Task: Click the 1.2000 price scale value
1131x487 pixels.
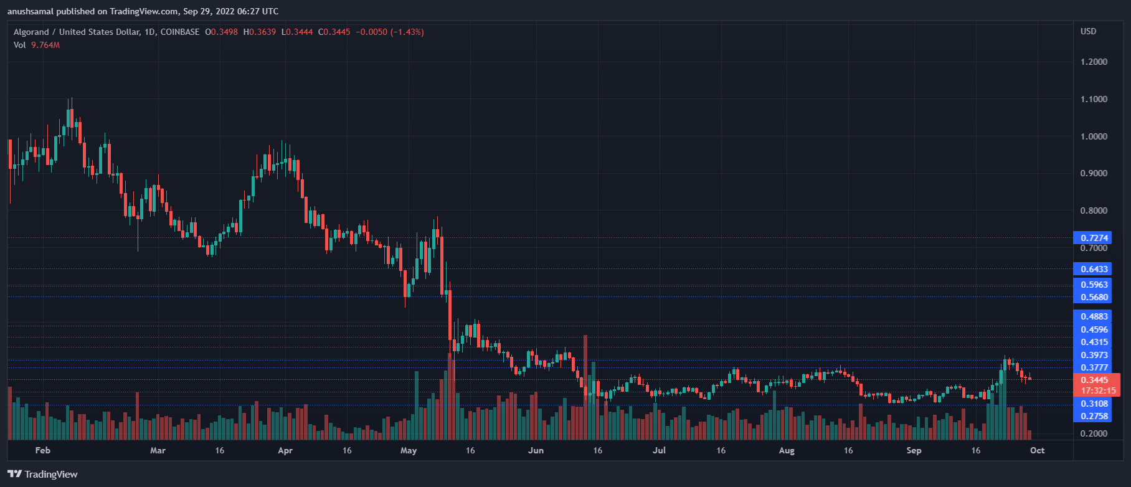Action: pyautogui.click(x=1094, y=62)
